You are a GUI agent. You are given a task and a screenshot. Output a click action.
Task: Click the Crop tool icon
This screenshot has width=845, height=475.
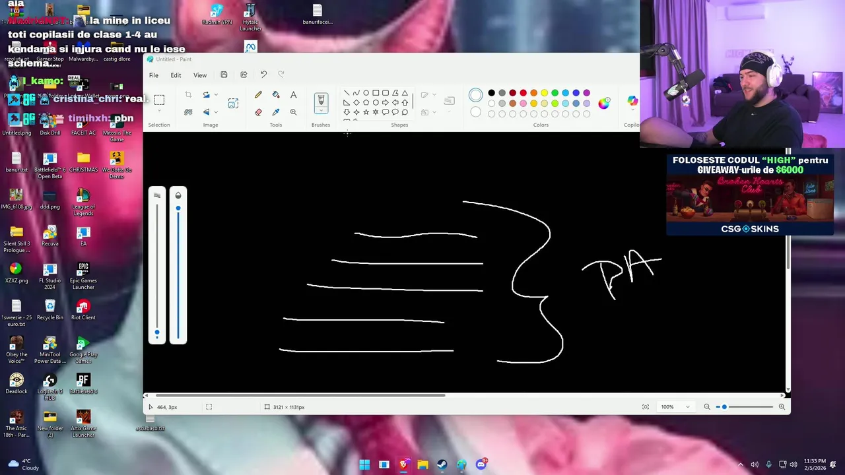pyautogui.click(x=188, y=95)
